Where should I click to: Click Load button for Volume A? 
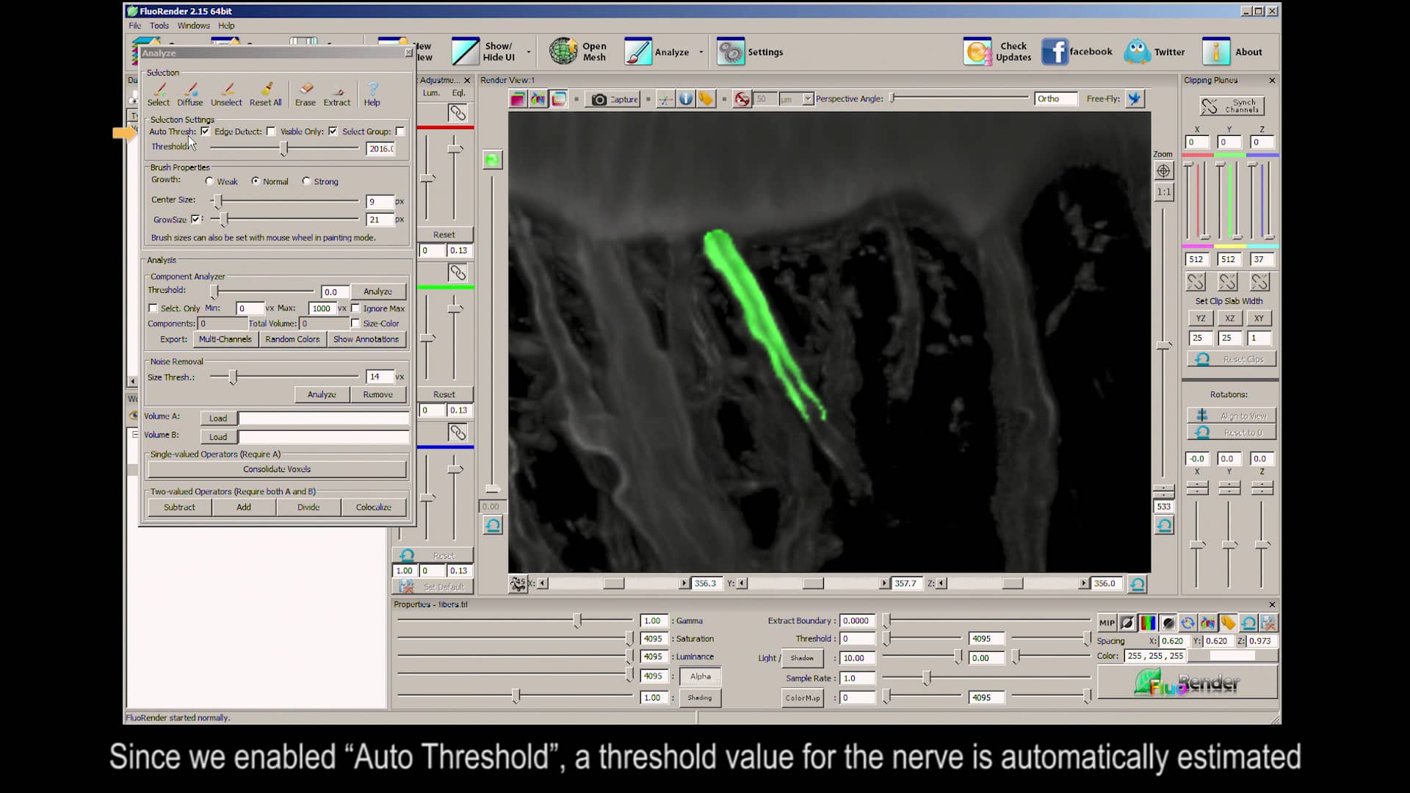point(218,418)
